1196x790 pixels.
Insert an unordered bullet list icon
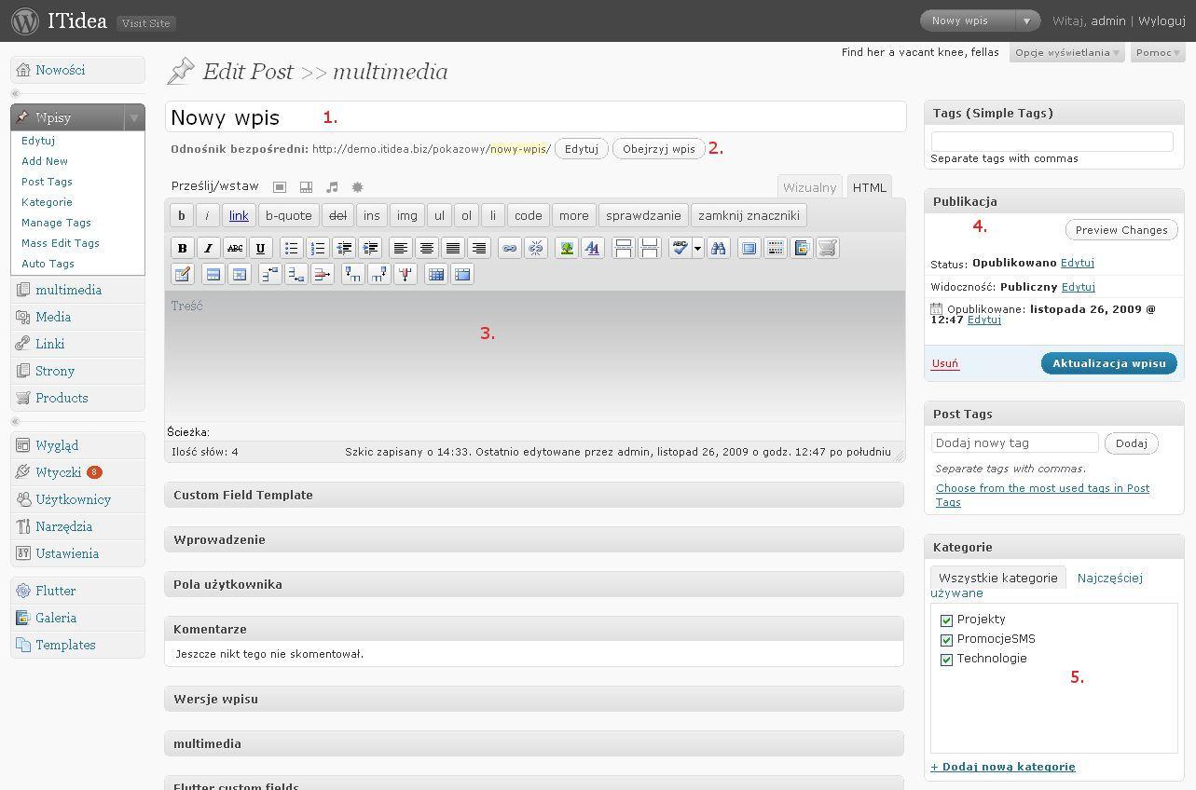pos(291,248)
